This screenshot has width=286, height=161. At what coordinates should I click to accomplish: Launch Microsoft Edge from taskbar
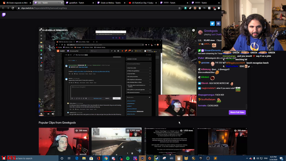point(76,158)
